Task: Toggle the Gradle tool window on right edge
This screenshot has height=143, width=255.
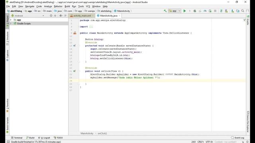Action: (x=248, y=20)
